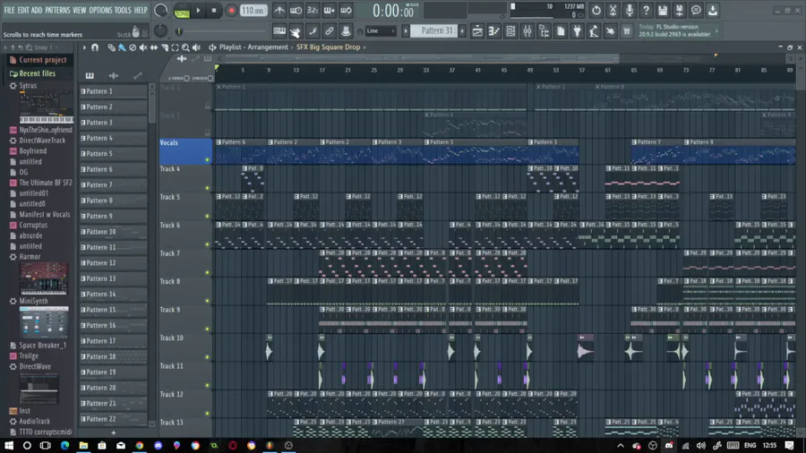The height and width of the screenshot is (453, 806).
Task: Click the tempo field showing 110
Action: (253, 10)
